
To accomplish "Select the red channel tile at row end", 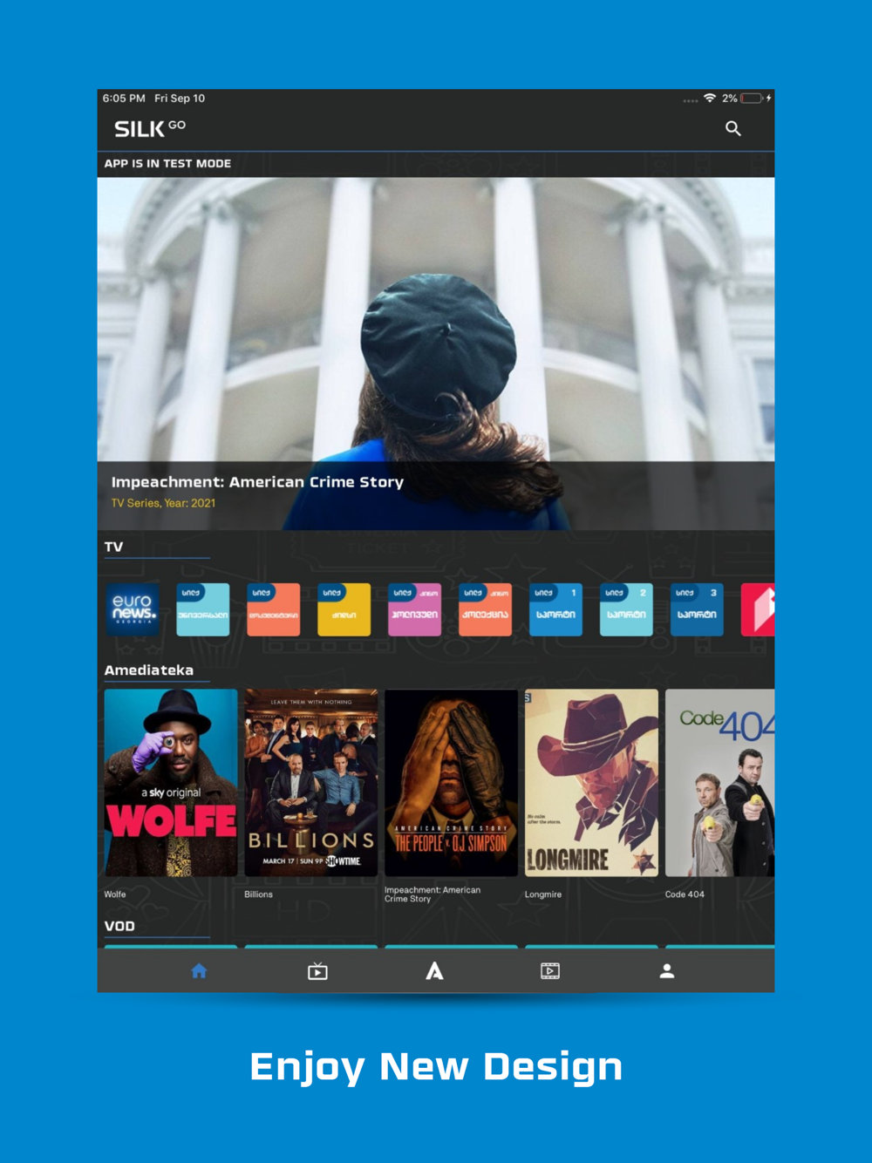I will 758,609.
